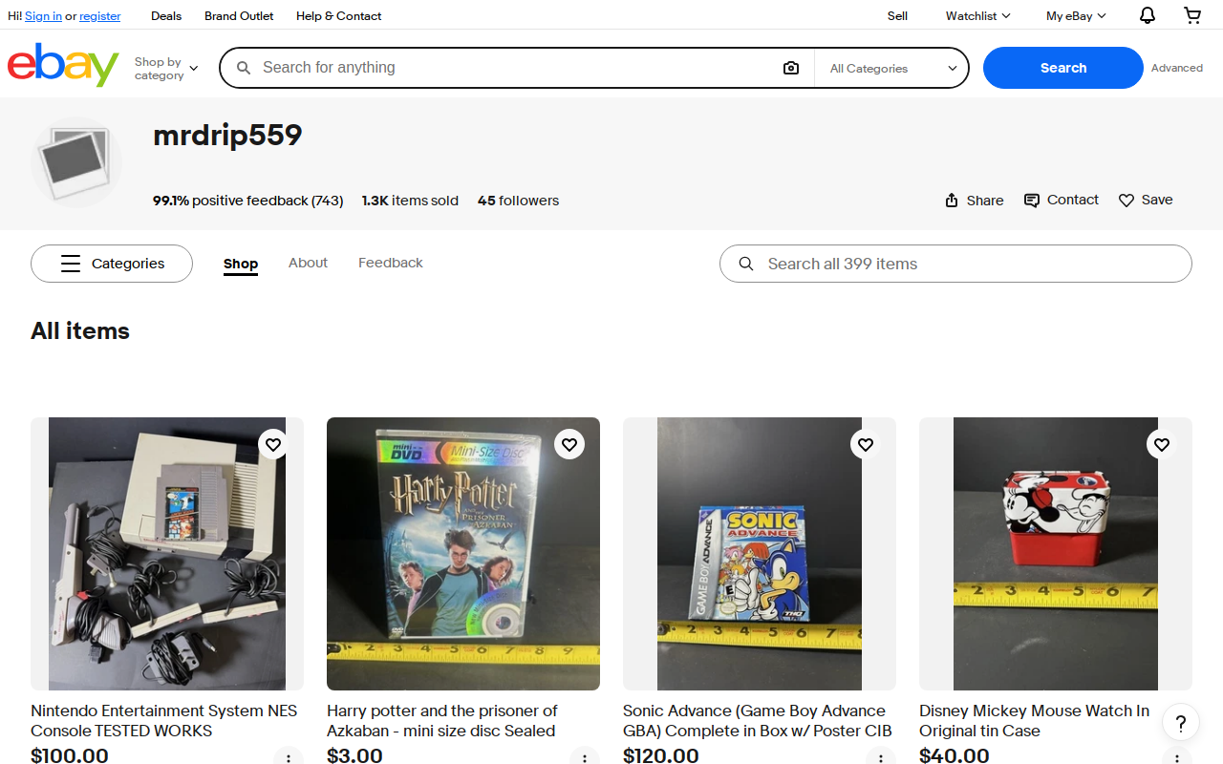Toggle watch heart on Mickey Mouse Watch listing

[x=1162, y=444]
